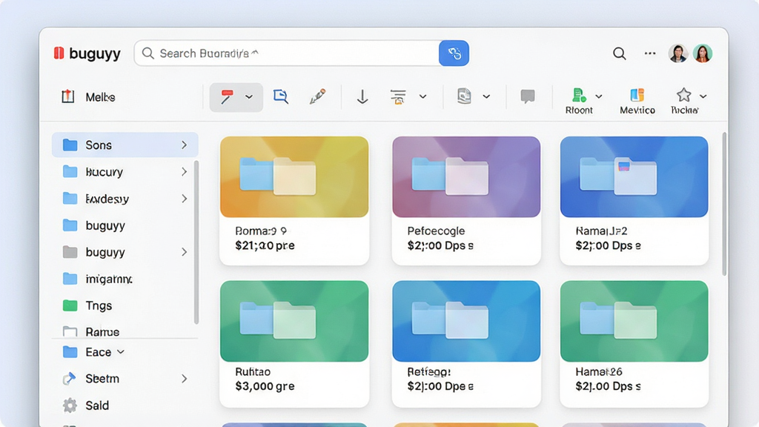This screenshot has width=759, height=427.
Task: Select the Evdesy sidebar folder
Action: point(125,199)
